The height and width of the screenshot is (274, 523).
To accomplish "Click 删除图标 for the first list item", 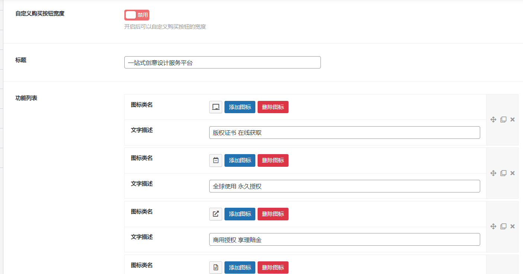I will 273,107.
